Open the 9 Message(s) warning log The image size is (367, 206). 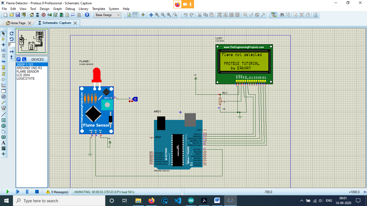tap(57, 192)
